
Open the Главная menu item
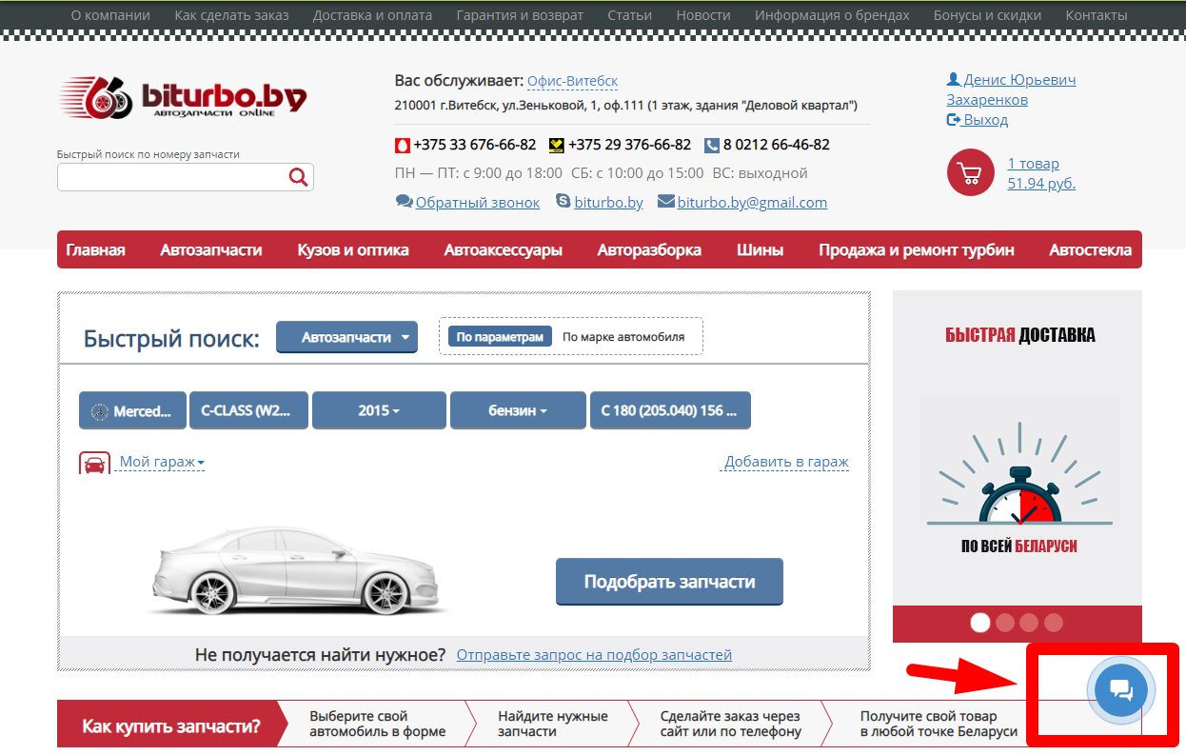coord(95,250)
